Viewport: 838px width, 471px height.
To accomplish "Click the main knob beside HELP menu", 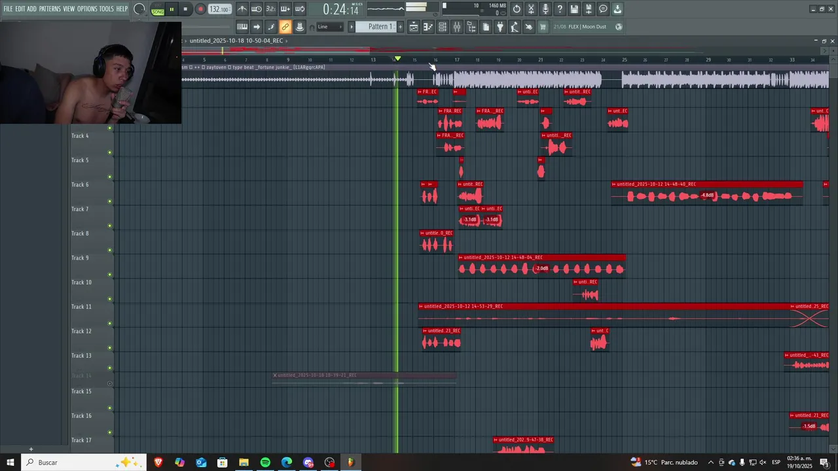I will click(139, 9).
